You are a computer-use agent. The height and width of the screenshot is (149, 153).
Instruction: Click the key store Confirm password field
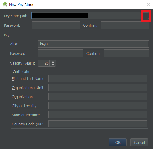(125, 25)
